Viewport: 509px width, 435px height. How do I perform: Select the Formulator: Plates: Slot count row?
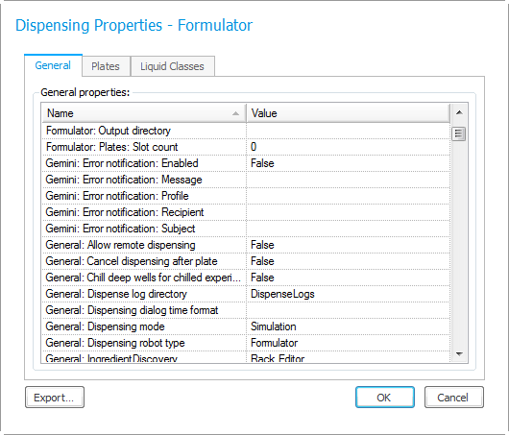(x=246, y=147)
